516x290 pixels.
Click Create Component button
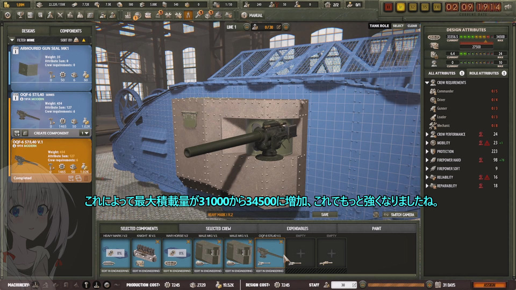pyautogui.click(x=51, y=133)
